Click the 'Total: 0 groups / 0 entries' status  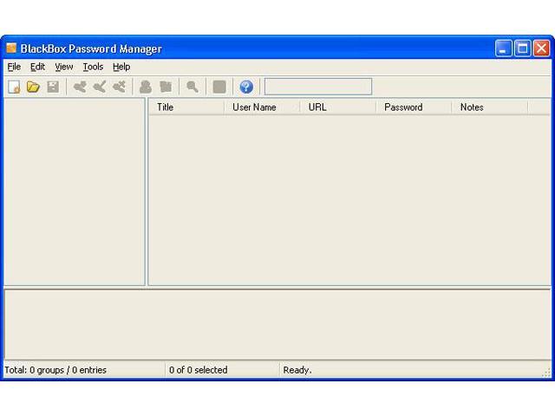(x=55, y=370)
